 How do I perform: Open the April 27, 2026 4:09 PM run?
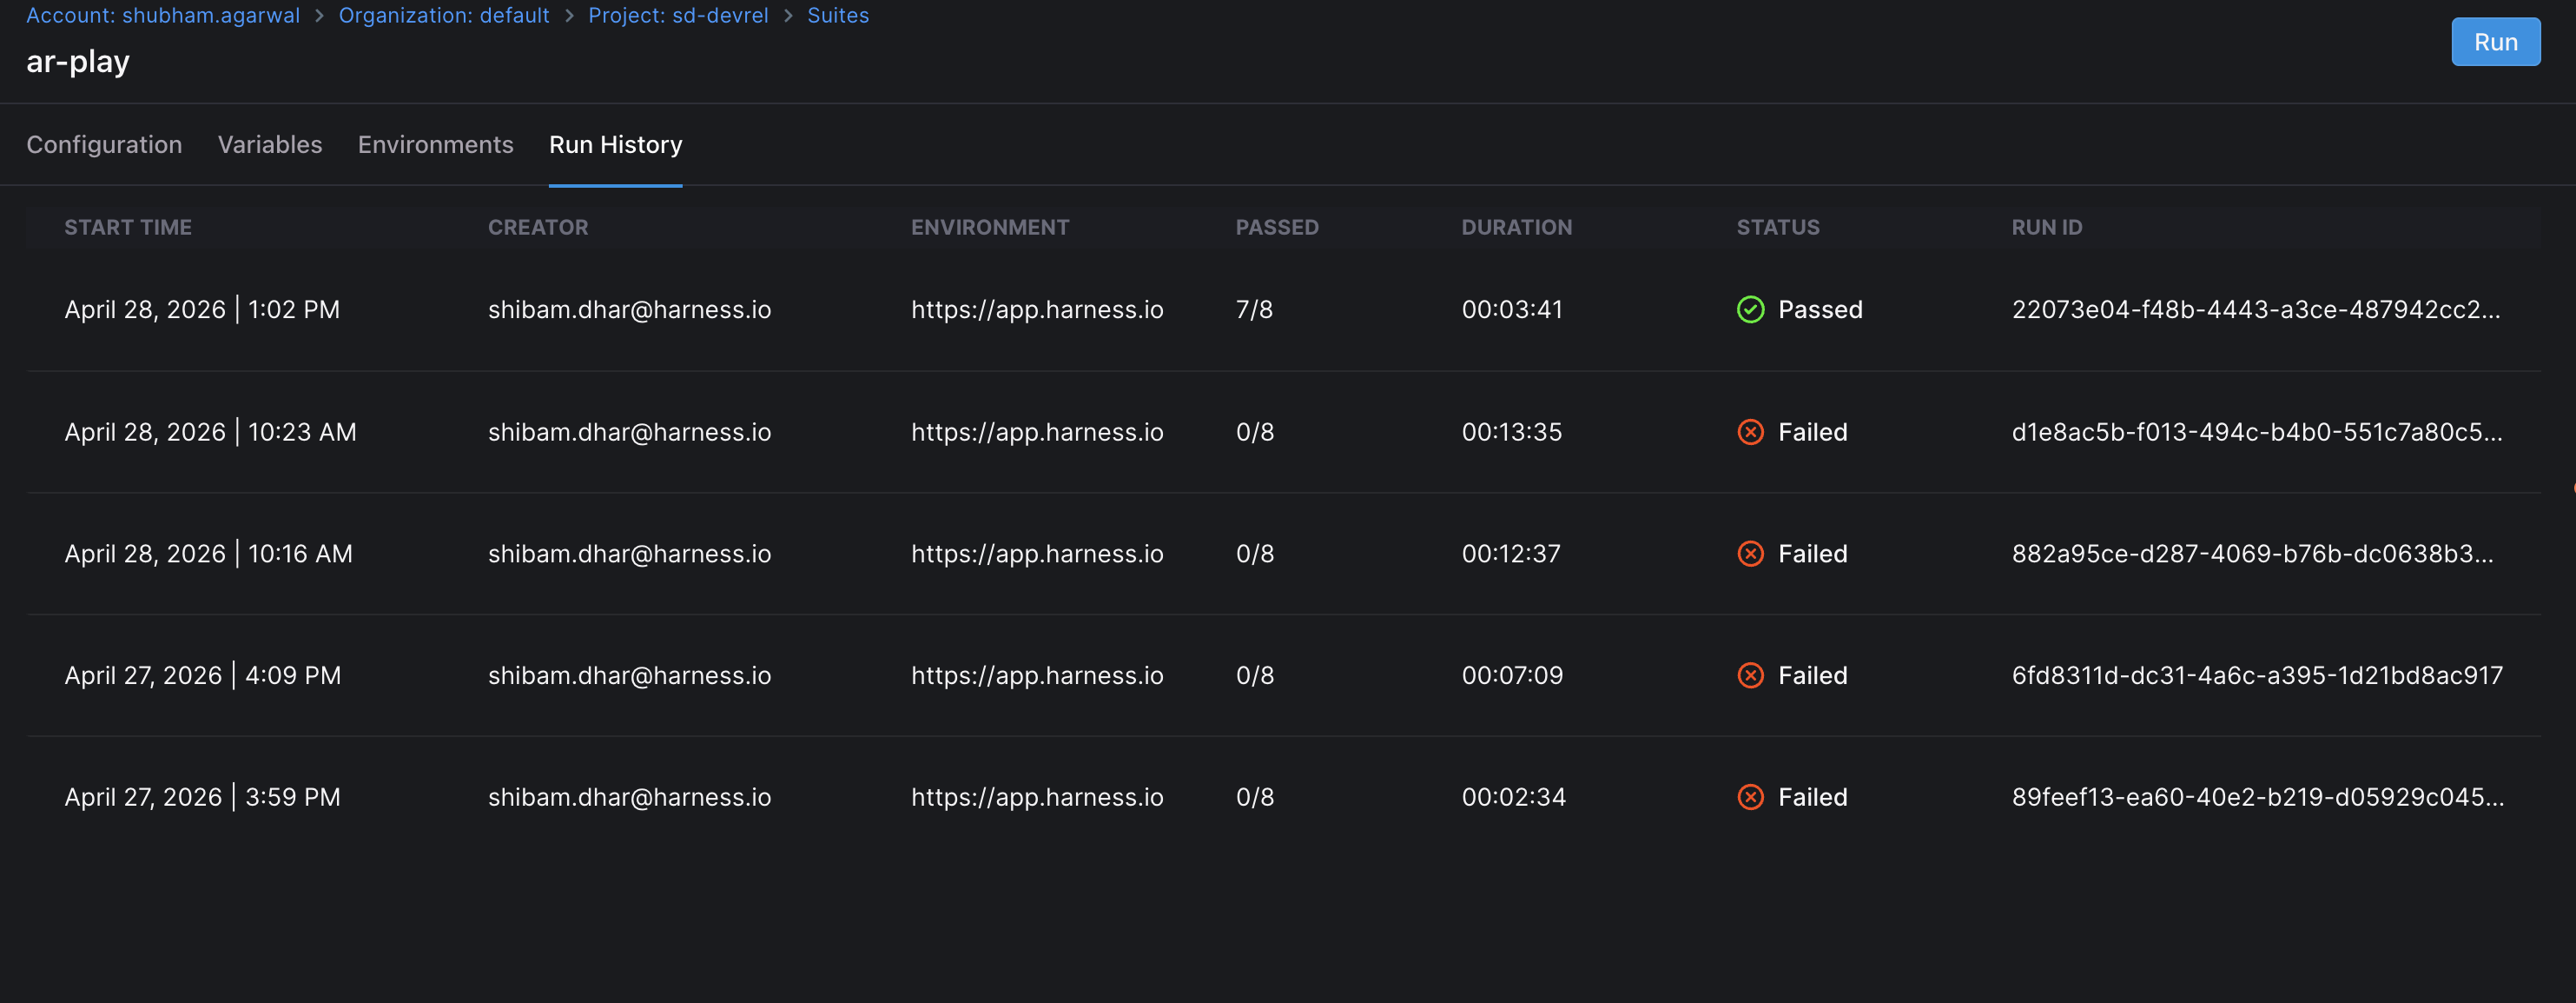point(1284,675)
